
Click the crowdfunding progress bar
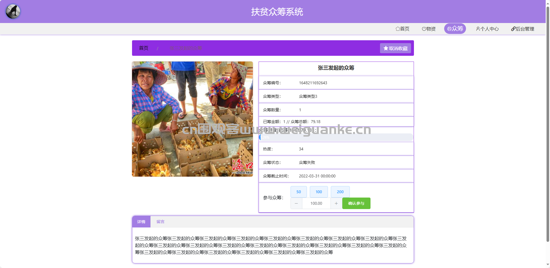(x=336, y=137)
